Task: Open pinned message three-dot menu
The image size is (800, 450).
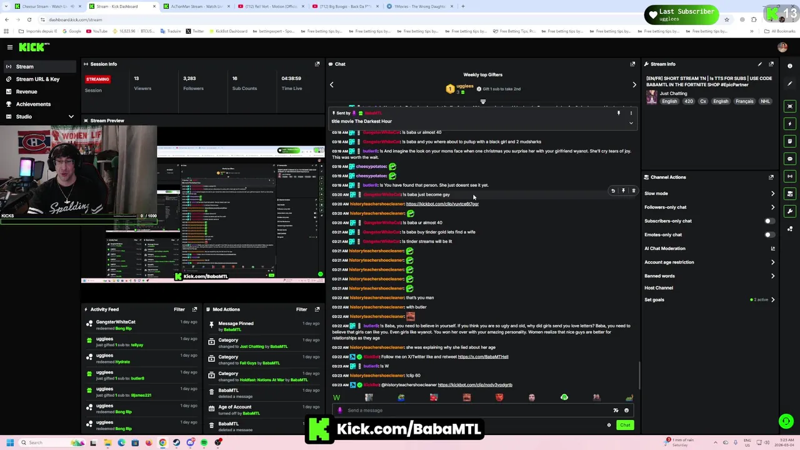Action: 631,113
